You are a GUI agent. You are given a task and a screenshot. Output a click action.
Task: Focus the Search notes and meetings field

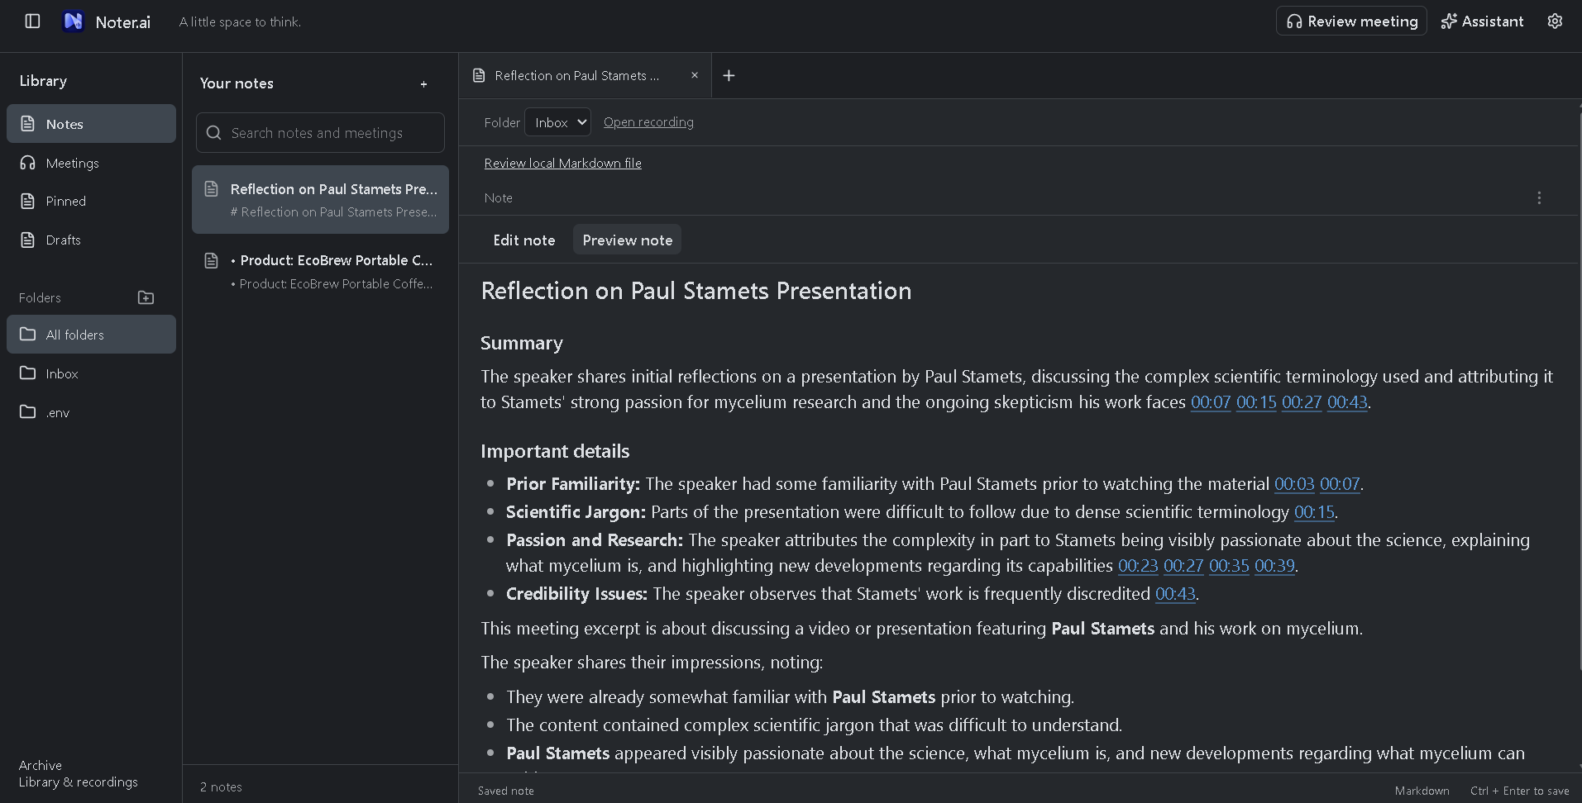coord(320,133)
